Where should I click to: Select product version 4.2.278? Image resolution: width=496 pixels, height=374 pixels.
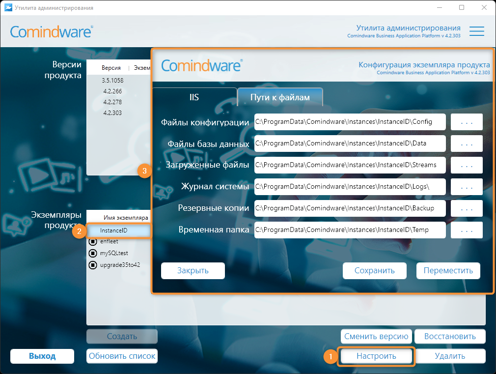point(112,102)
